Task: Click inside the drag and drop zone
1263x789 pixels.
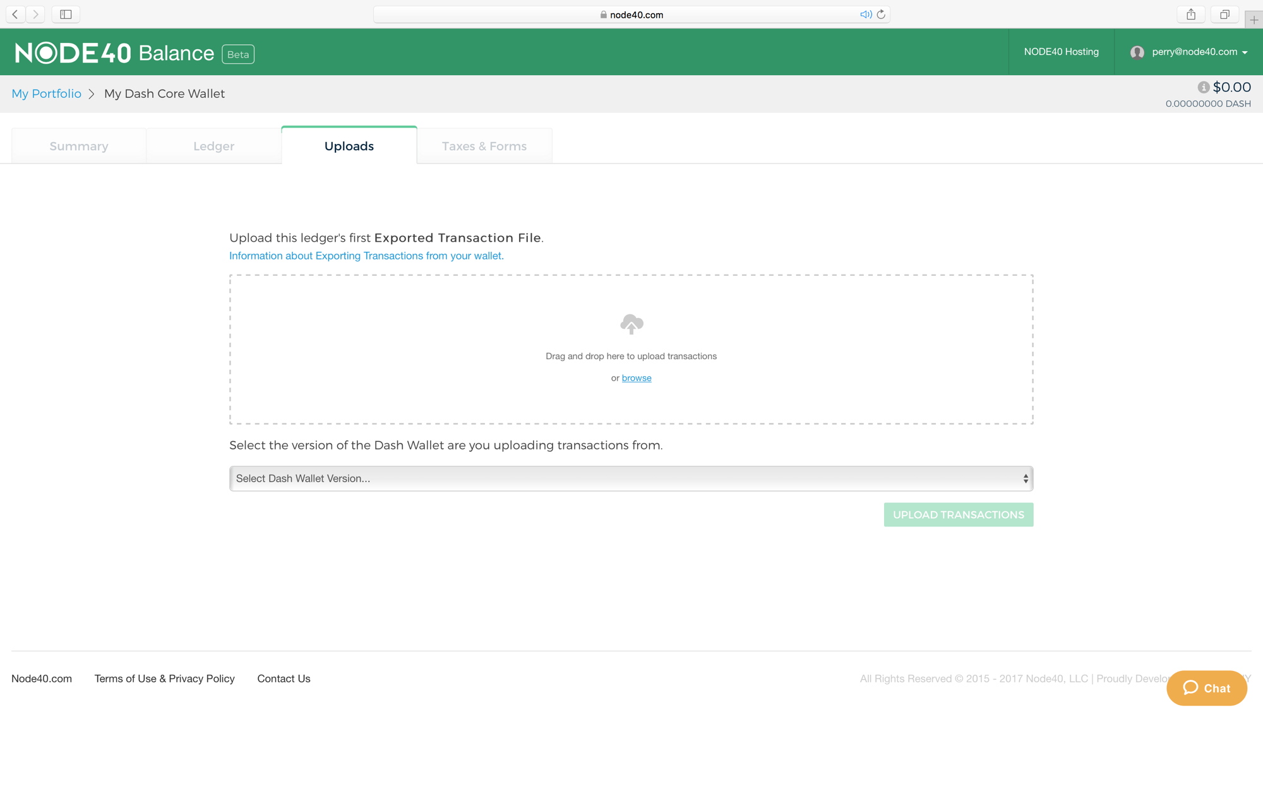Action: (x=631, y=349)
